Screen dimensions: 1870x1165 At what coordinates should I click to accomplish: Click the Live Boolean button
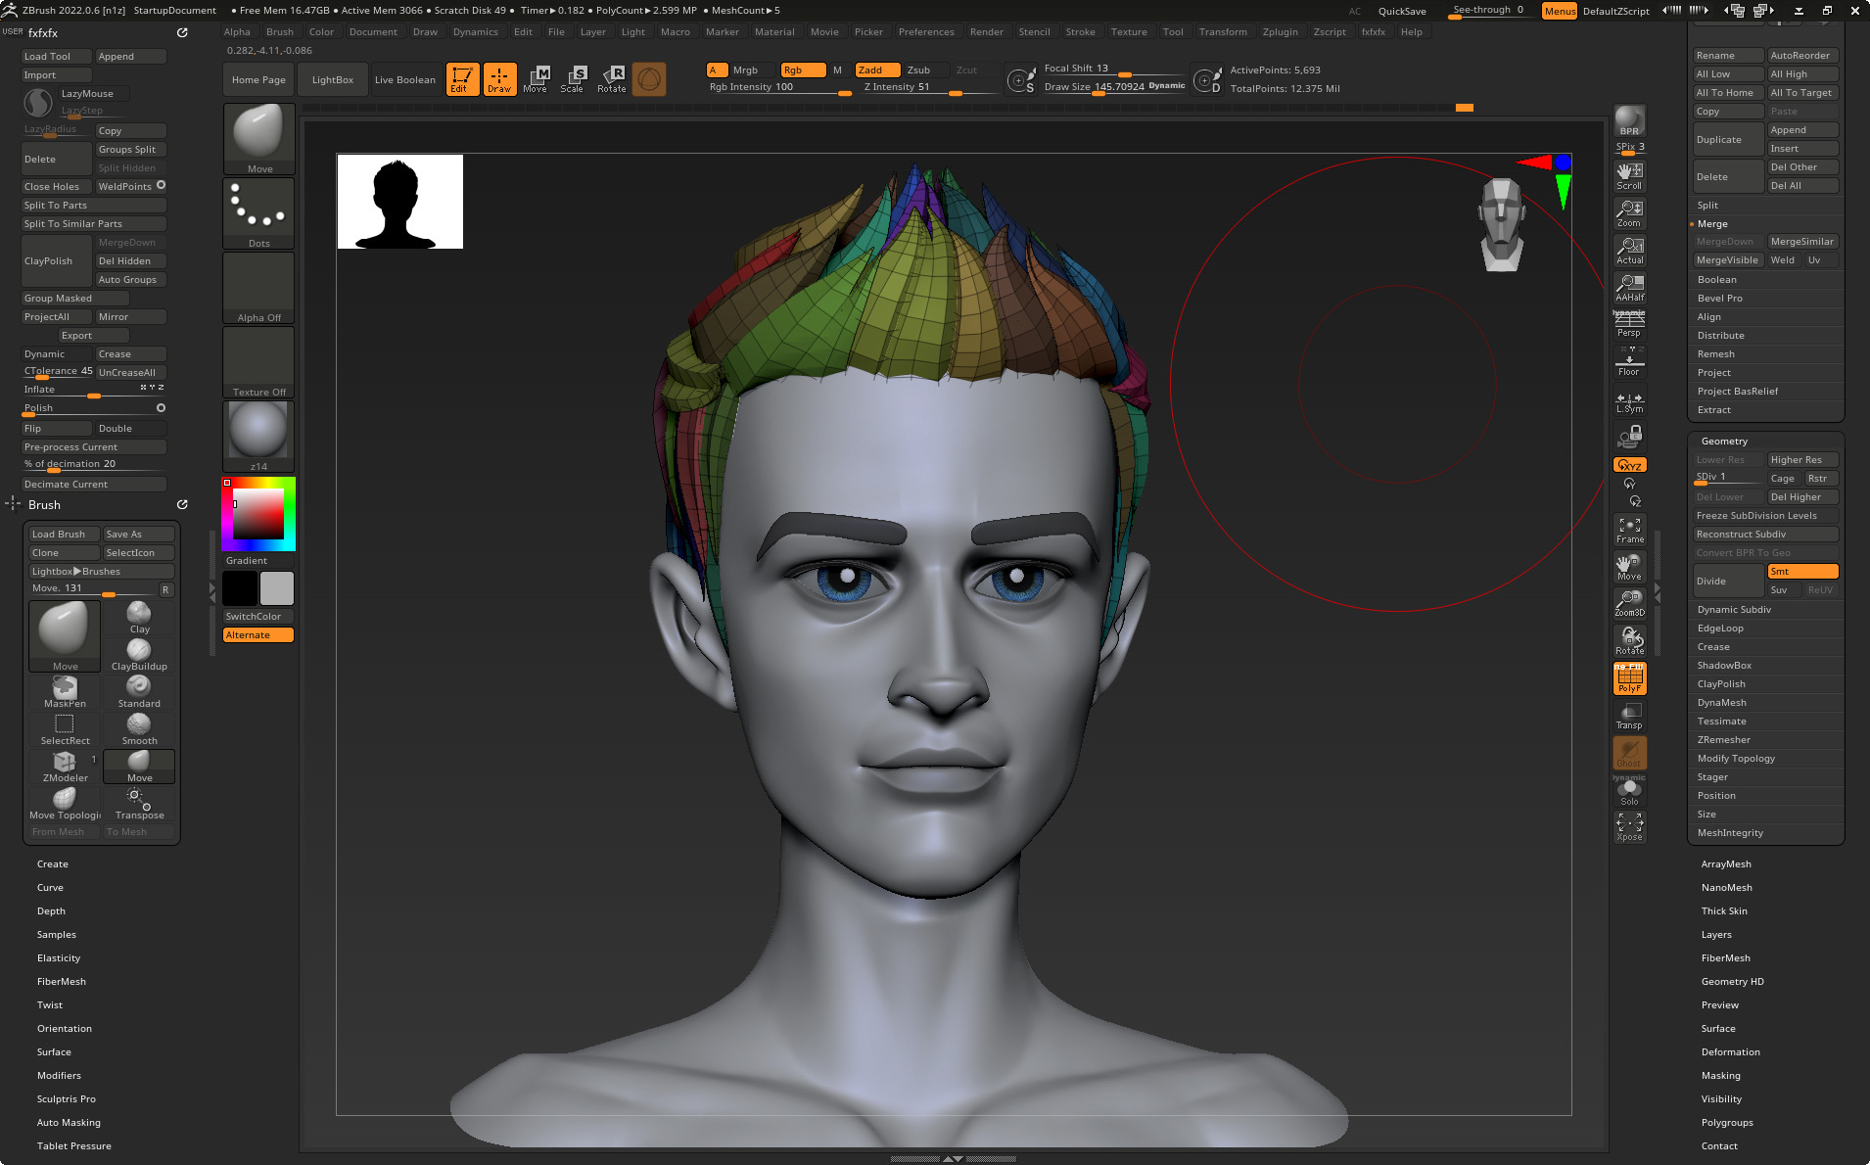click(404, 80)
